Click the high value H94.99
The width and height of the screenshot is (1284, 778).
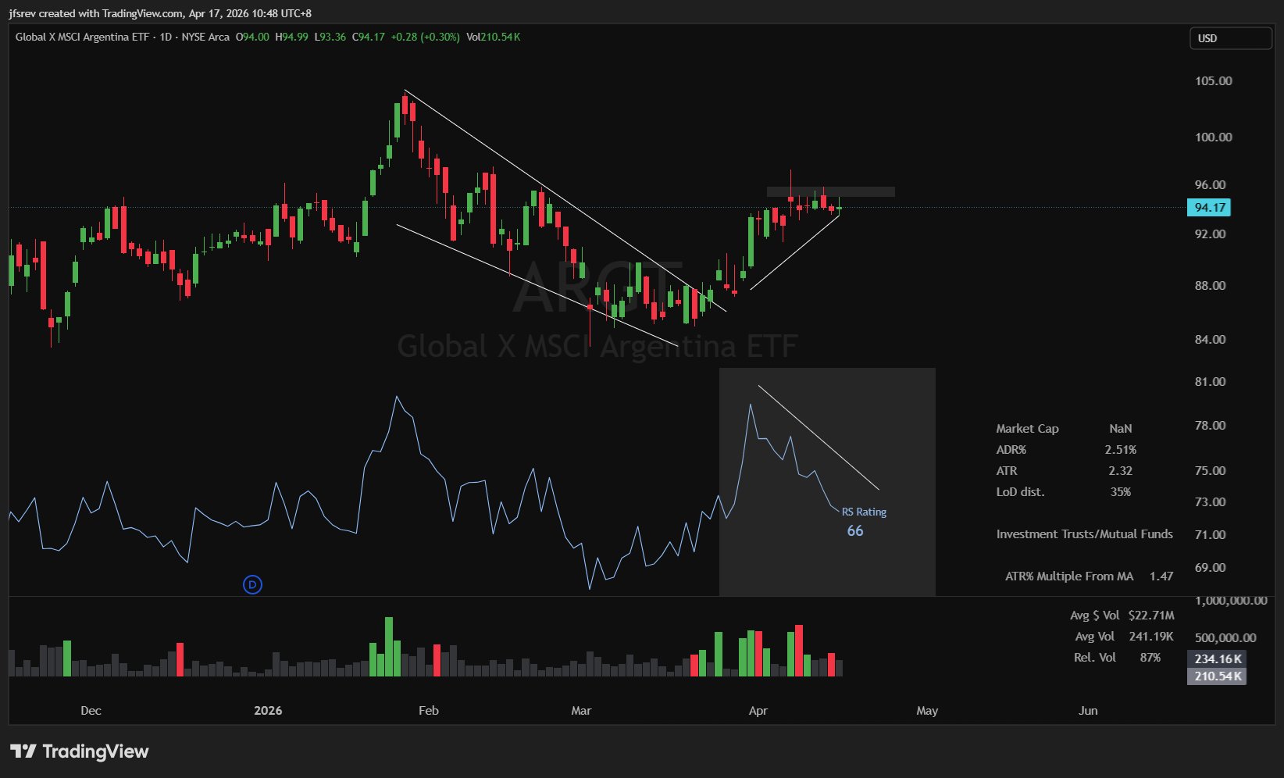tap(291, 37)
